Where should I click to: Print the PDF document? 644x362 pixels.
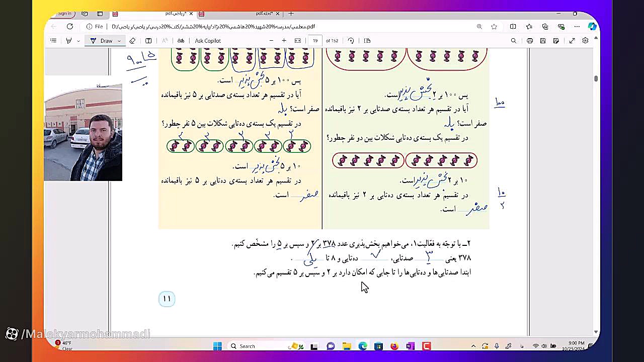coord(530,41)
